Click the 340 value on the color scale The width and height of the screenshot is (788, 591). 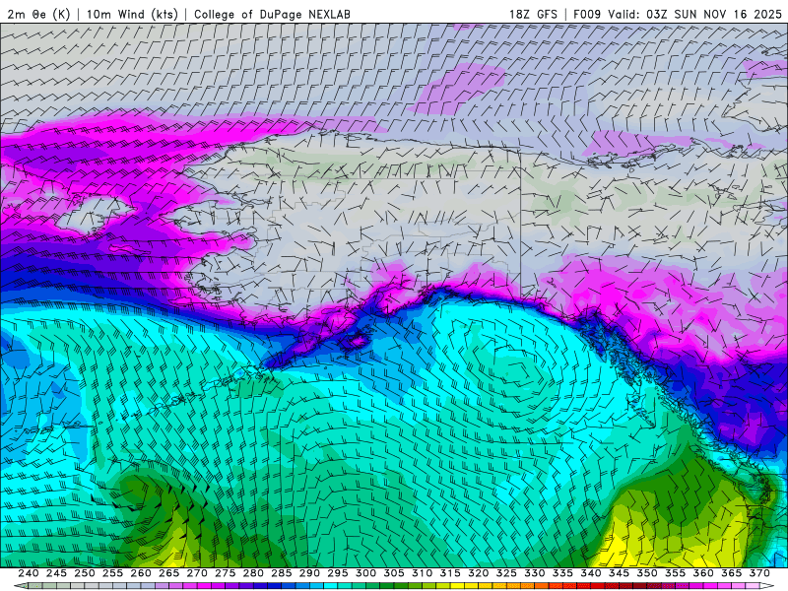click(x=591, y=573)
